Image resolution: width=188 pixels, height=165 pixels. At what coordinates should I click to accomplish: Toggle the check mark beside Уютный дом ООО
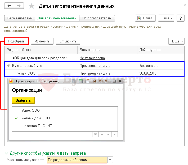16,118
